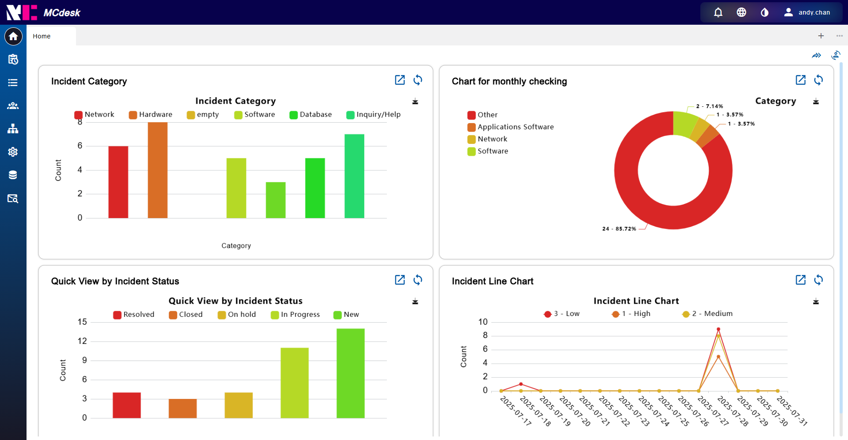
Task: Open Quick View by Incident Status externally
Action: pos(400,280)
